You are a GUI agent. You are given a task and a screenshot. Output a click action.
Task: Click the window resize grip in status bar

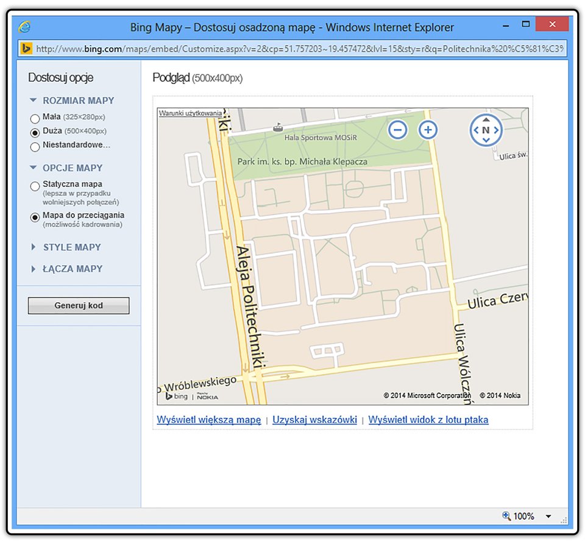[564, 520]
